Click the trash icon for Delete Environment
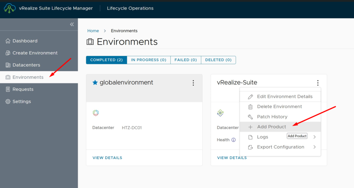 coord(250,106)
